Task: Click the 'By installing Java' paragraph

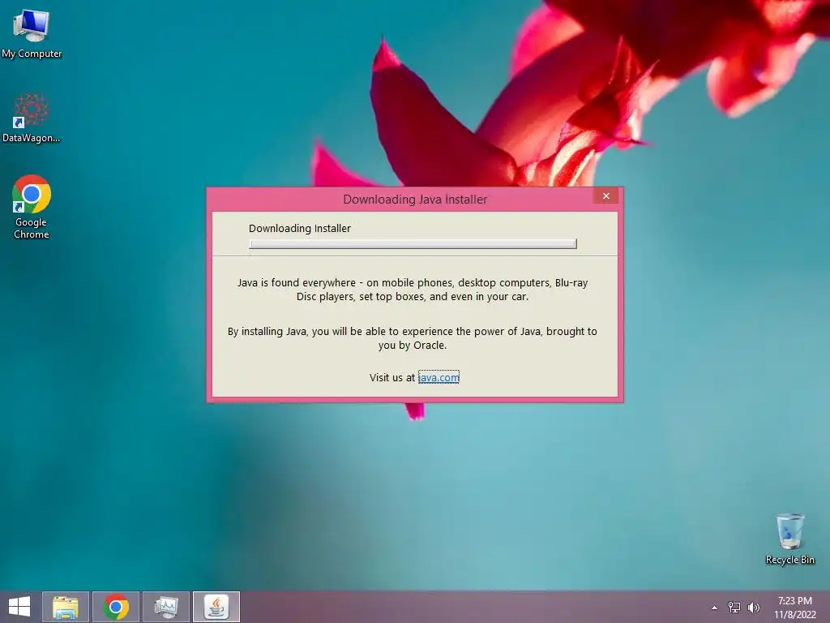Action: point(413,338)
